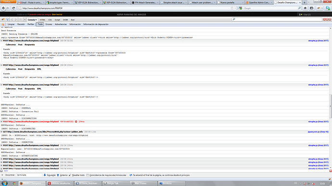Toggle the Resaltar todo highlight option
Image resolution: width=332 pixels, height=186 pixels.
(x=77, y=175)
